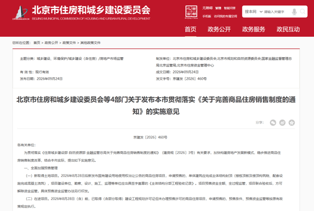The image size is (314, 211).
Task: Open the 手机版 mobile version link
Action: [207, 16]
